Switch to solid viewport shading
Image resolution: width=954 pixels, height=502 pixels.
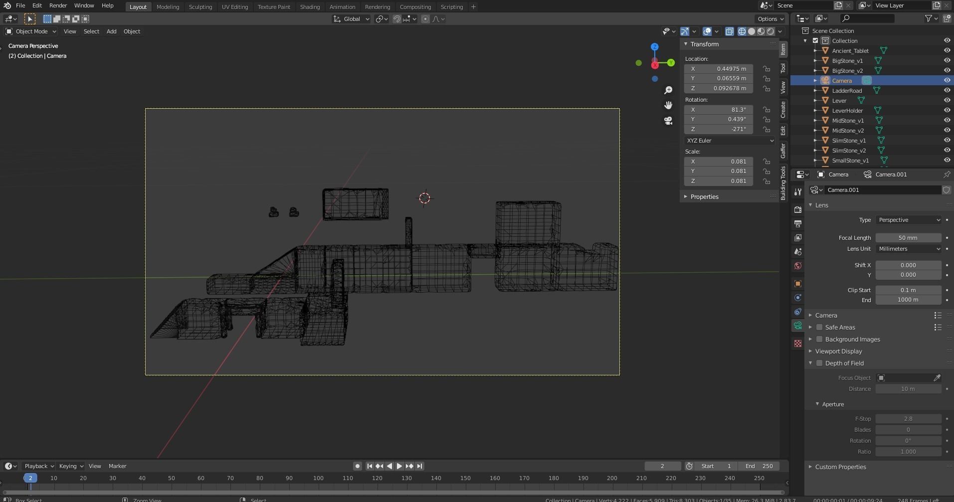[752, 31]
